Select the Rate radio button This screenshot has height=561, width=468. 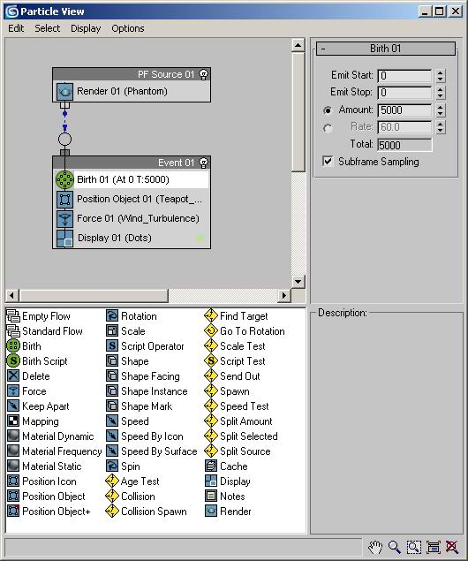328,128
